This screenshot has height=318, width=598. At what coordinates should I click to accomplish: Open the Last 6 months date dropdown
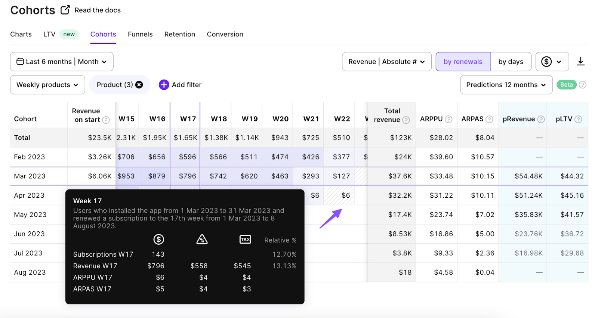point(62,62)
